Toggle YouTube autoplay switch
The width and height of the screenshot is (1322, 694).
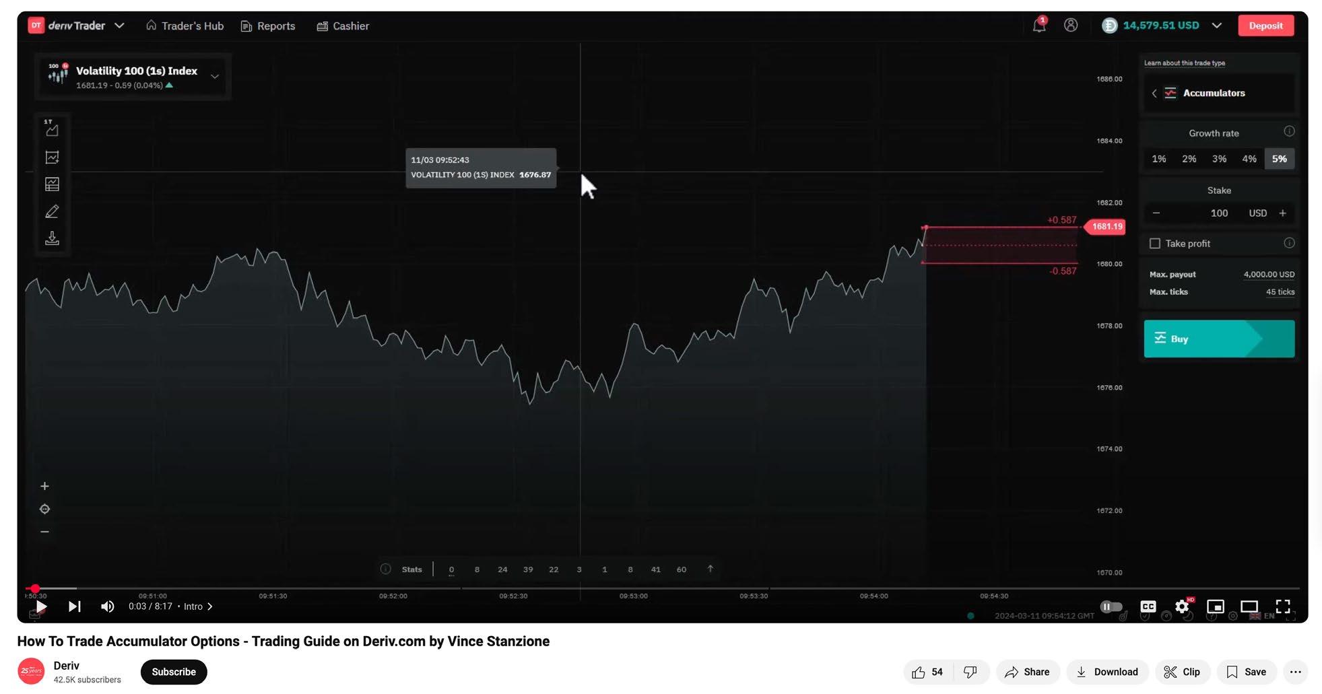(1111, 606)
